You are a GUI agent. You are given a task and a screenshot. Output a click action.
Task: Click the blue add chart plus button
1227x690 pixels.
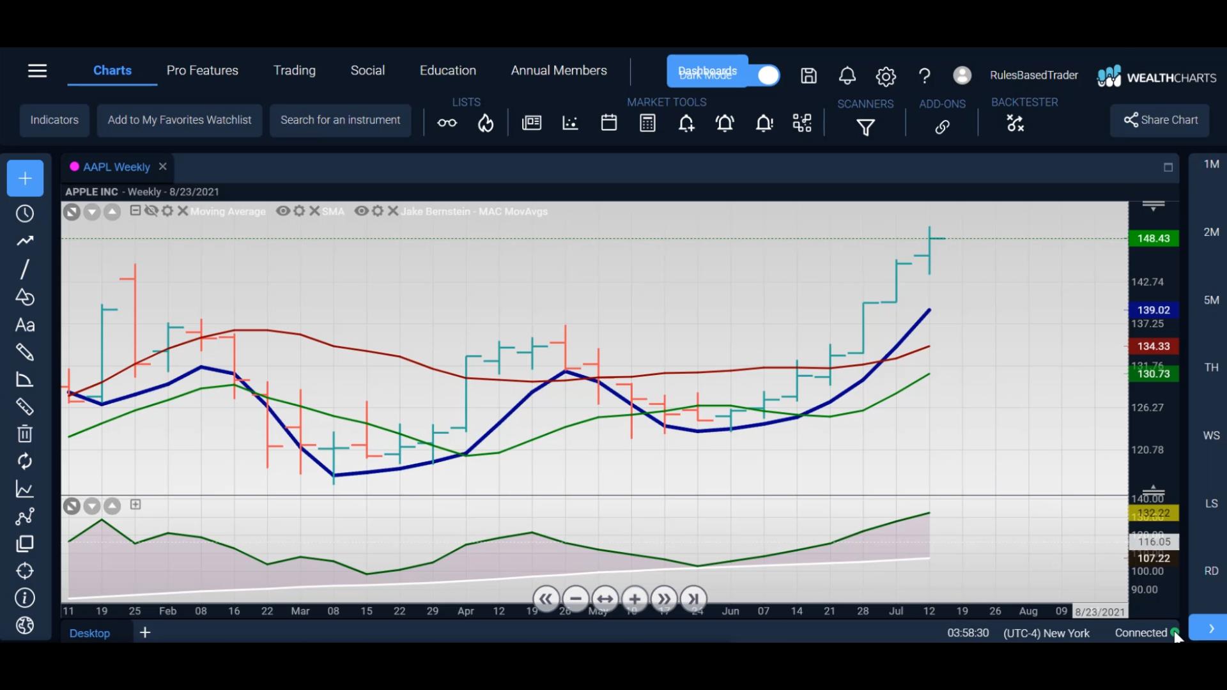[25, 178]
